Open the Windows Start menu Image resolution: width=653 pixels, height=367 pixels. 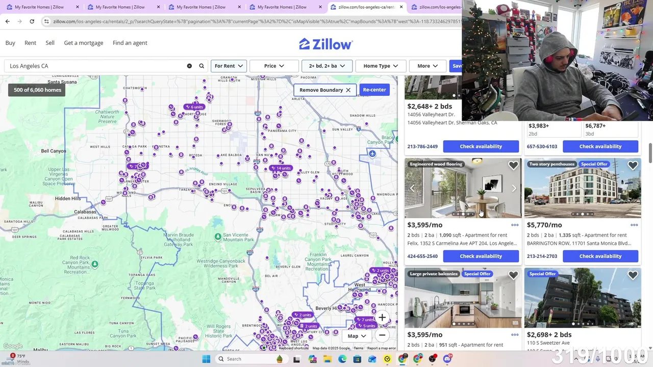206,359
